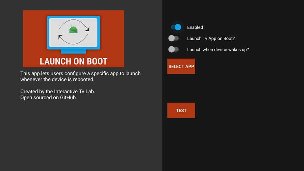Click the Android robot icon in banner

73,29
